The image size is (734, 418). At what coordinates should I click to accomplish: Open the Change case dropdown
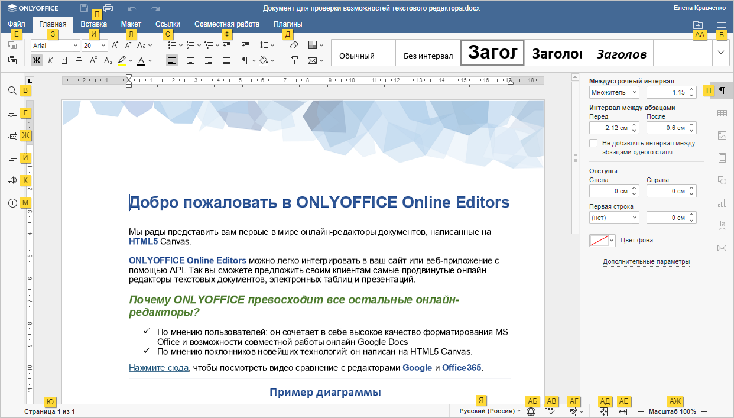coord(145,45)
